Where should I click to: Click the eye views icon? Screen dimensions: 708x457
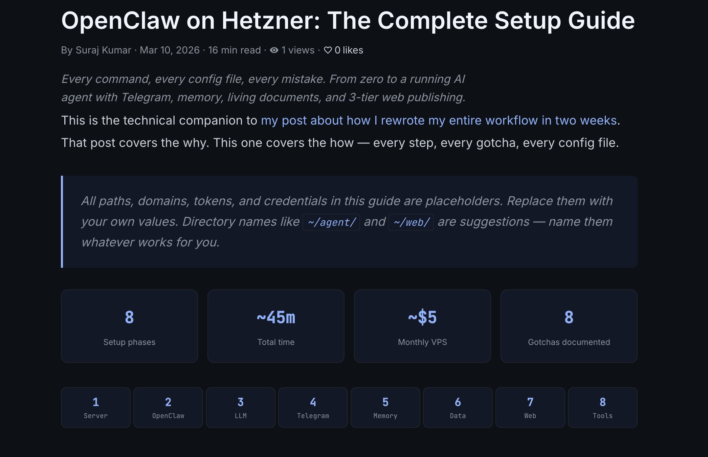(274, 50)
